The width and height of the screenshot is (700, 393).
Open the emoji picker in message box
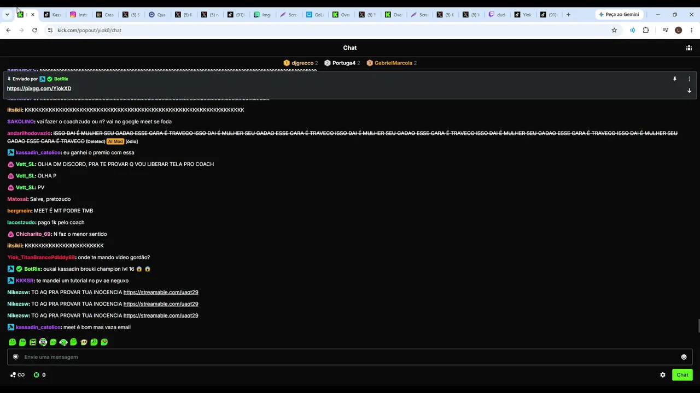684,357
